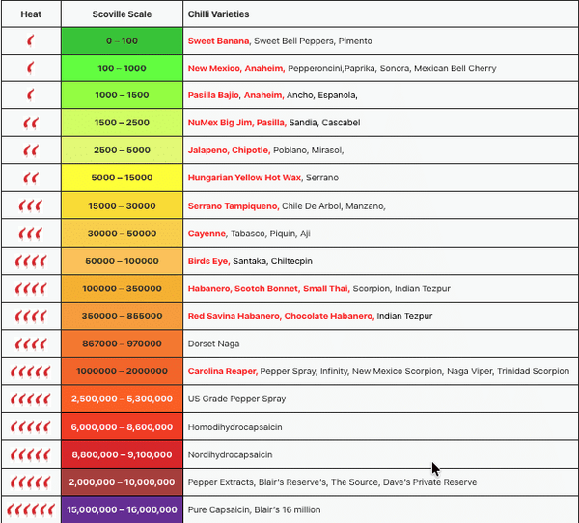Click the heat icon in the Homodihydrocapsaicin row

(x=31, y=427)
